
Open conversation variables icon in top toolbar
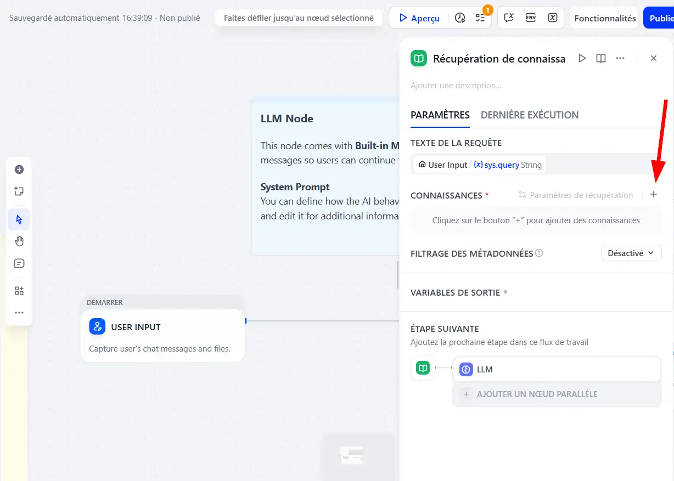point(509,18)
